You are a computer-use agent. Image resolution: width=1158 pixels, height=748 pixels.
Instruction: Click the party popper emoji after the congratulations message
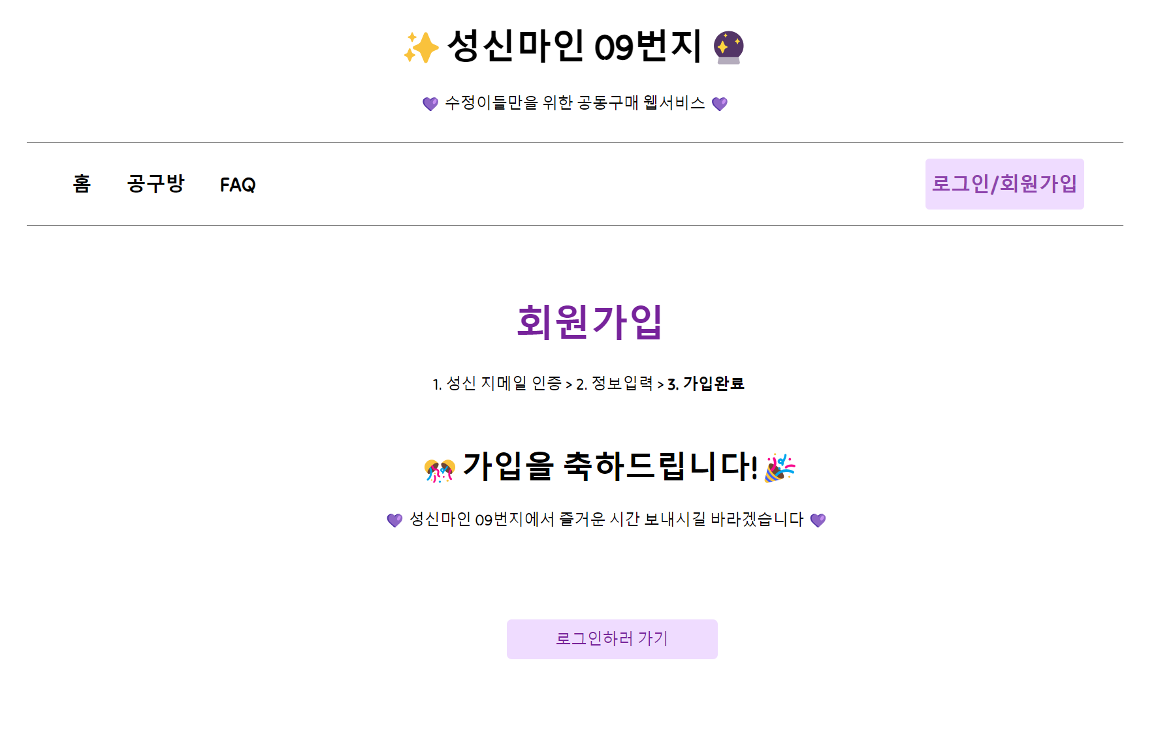coord(780,467)
